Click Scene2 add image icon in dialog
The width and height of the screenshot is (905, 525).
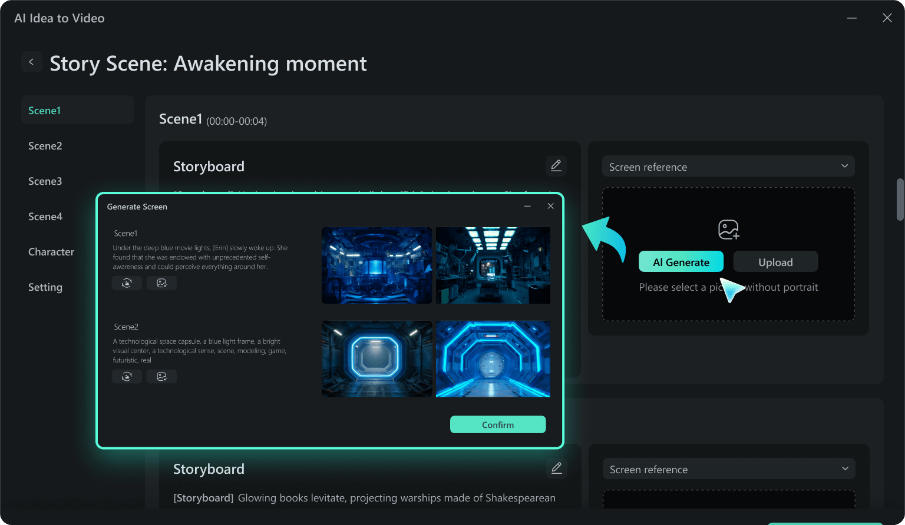[x=161, y=377]
